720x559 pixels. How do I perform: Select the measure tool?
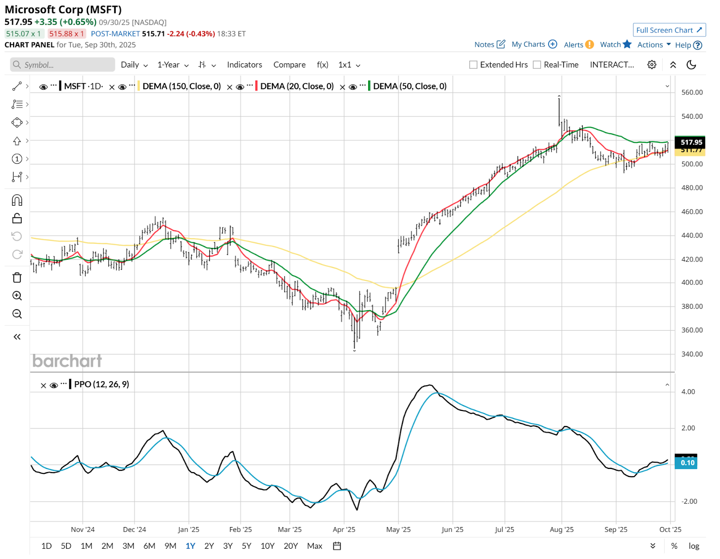(x=17, y=177)
